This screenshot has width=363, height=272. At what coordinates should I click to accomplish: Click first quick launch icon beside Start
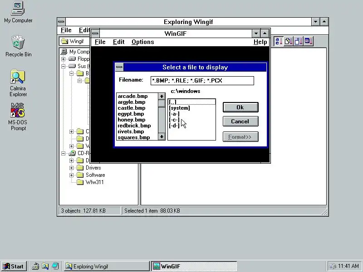35,266
